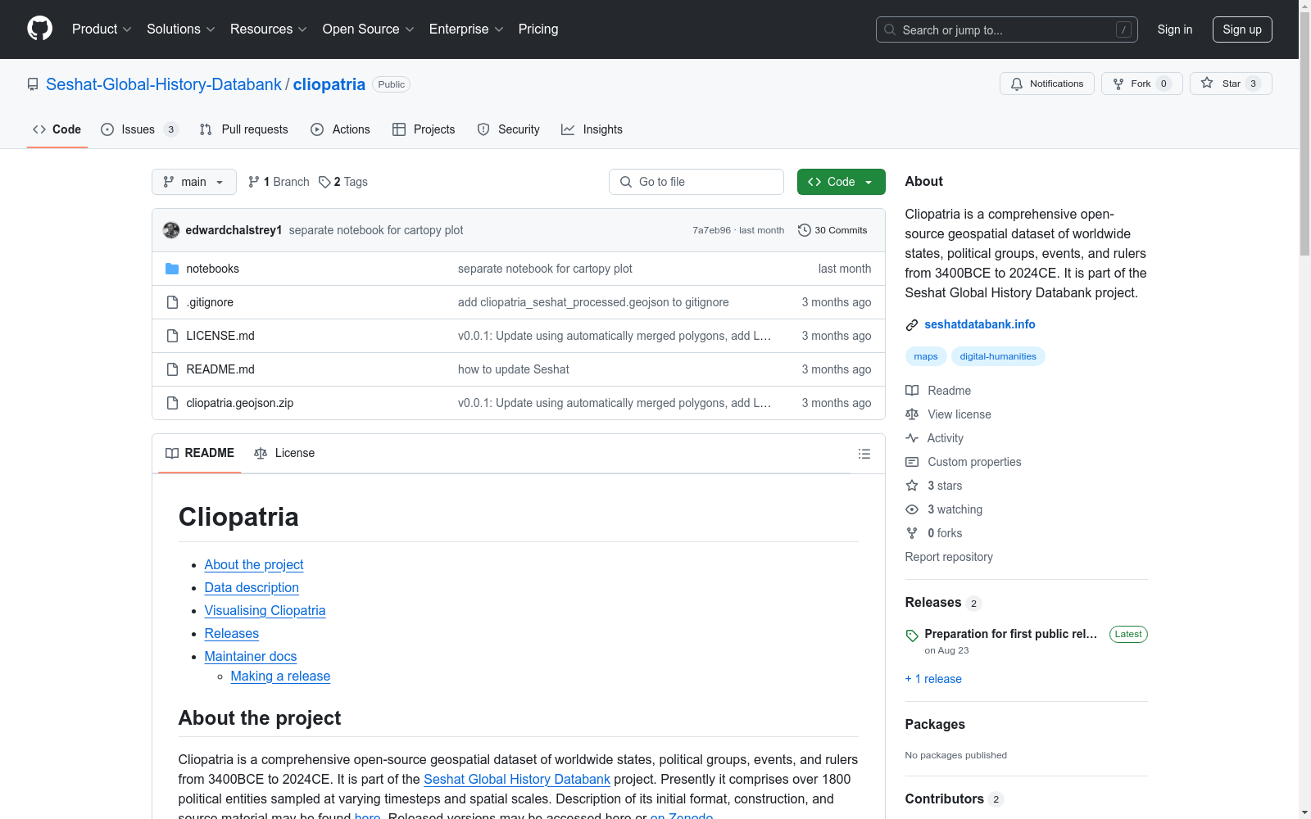Click the Go to file search field
This screenshot has width=1311, height=819.
coord(696,182)
